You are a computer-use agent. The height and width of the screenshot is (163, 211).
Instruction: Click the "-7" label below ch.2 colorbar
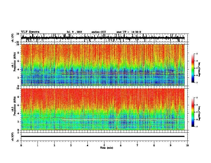(197, 127)
